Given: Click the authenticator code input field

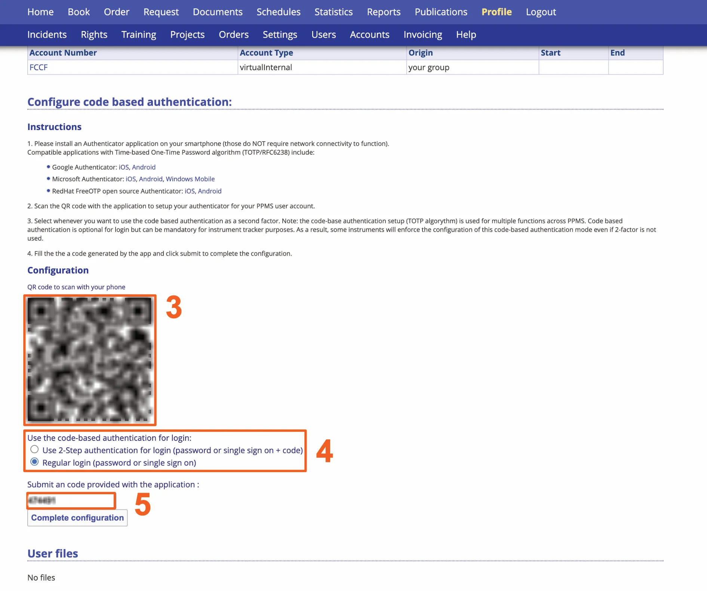Looking at the screenshot, I should [x=71, y=501].
